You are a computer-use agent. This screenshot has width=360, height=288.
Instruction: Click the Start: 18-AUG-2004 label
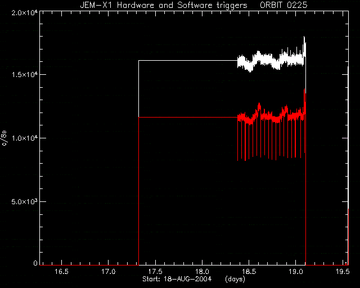coord(177,279)
